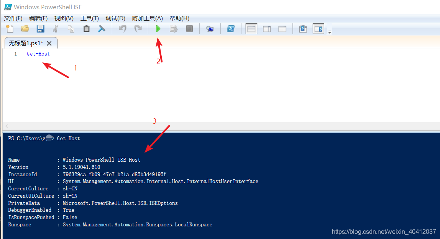
Task: Click the IsRunspacePushed value False
Action: pos(70,217)
